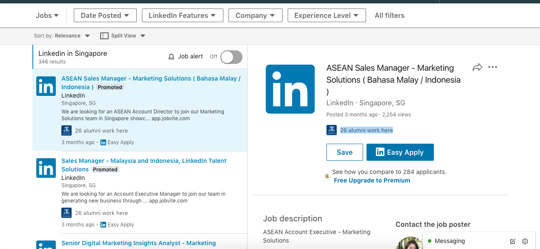Click the compose message icon in Messaging bar
This screenshot has width=540, height=249.
tap(513, 241)
